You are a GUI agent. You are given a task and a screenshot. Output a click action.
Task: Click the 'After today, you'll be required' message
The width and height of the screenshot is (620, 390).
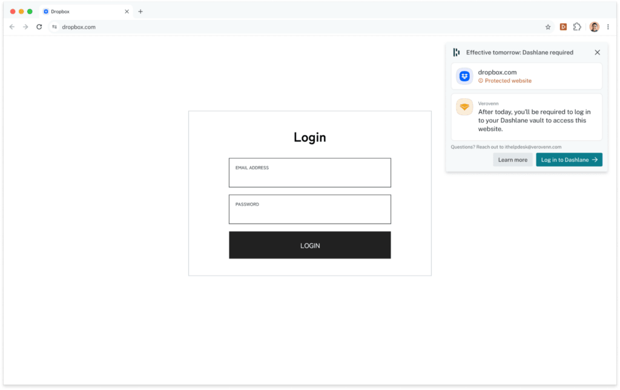(x=534, y=121)
